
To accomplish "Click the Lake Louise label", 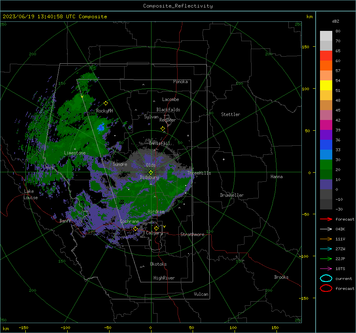I will point(30,194).
